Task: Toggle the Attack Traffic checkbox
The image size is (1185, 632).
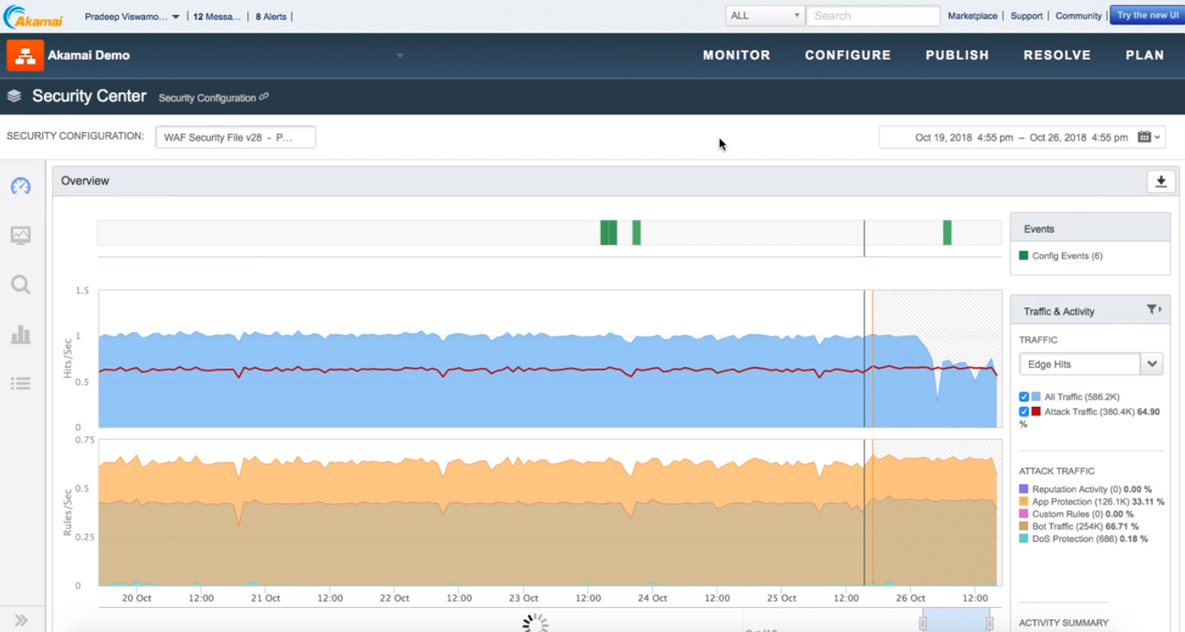Action: coord(1024,412)
